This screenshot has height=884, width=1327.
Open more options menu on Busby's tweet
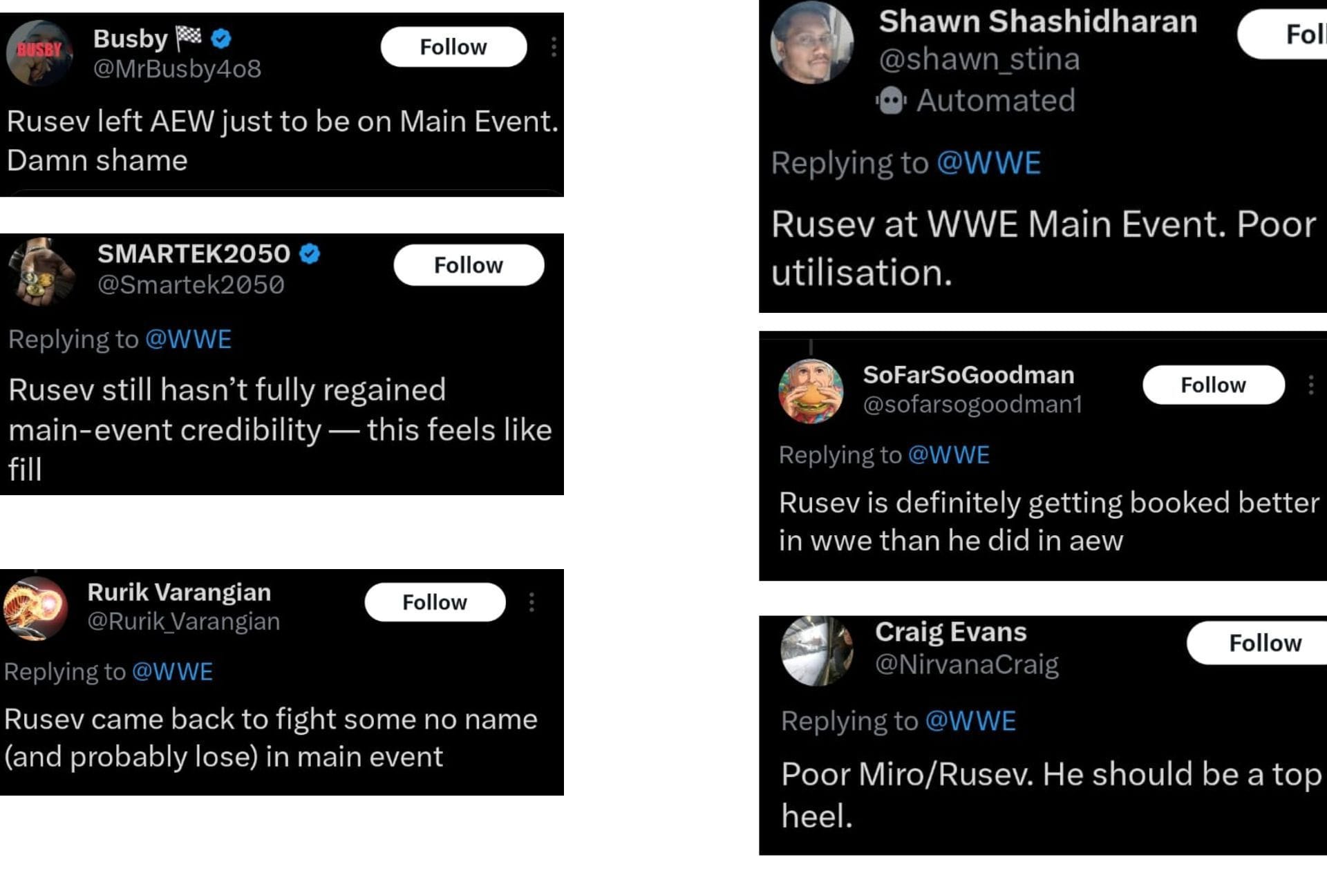click(x=553, y=46)
